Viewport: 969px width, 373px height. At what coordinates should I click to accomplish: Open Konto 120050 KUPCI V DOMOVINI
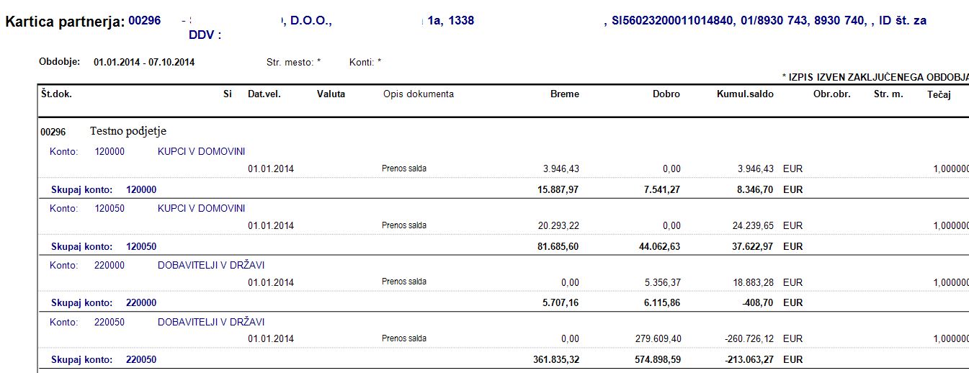(x=147, y=209)
